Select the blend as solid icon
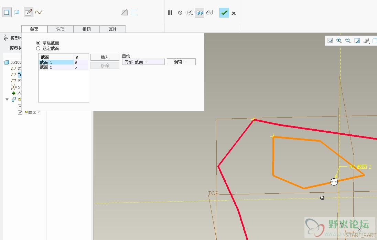 coord(7,12)
